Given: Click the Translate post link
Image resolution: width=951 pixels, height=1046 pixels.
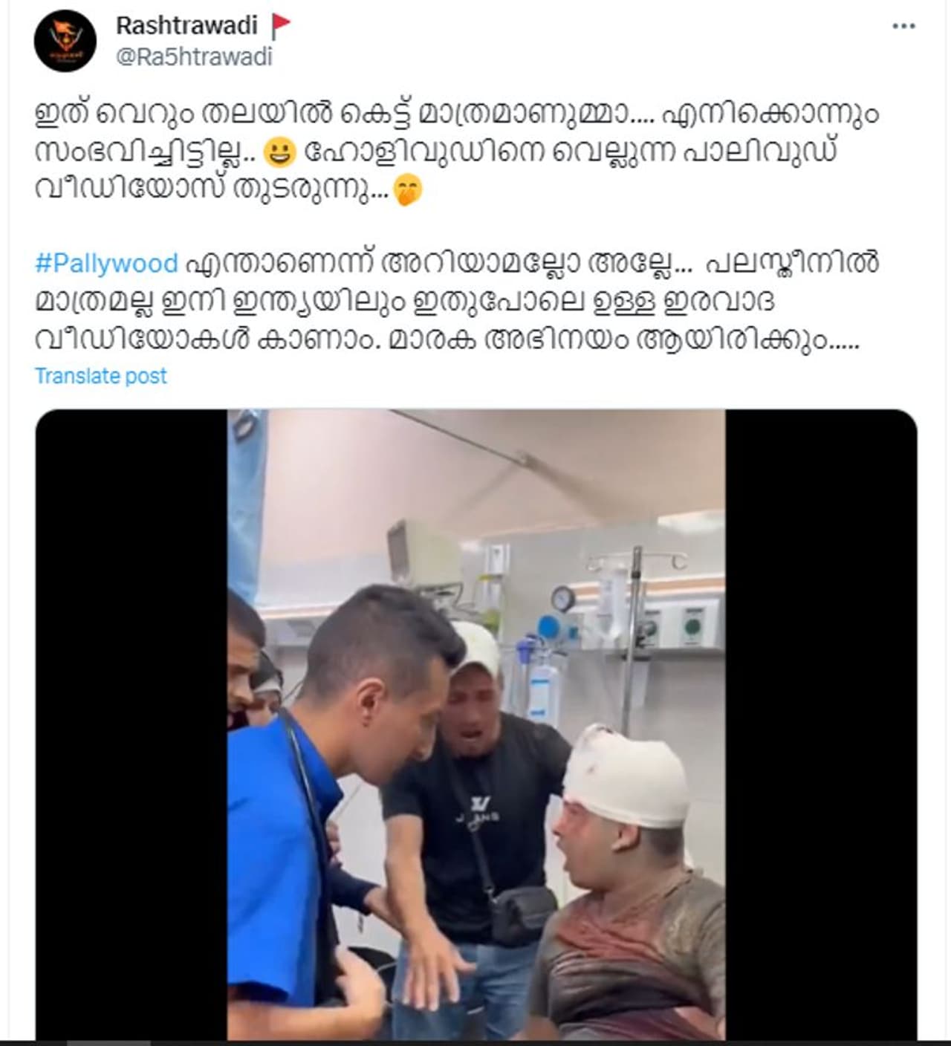Looking at the screenshot, I should 101,376.
